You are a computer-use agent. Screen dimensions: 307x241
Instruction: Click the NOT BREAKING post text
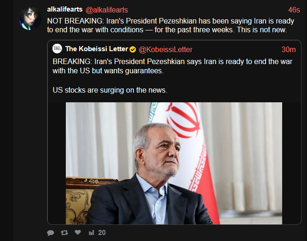tap(171, 25)
